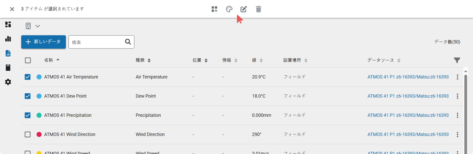Sort by 設置場所 column

click(x=295, y=60)
